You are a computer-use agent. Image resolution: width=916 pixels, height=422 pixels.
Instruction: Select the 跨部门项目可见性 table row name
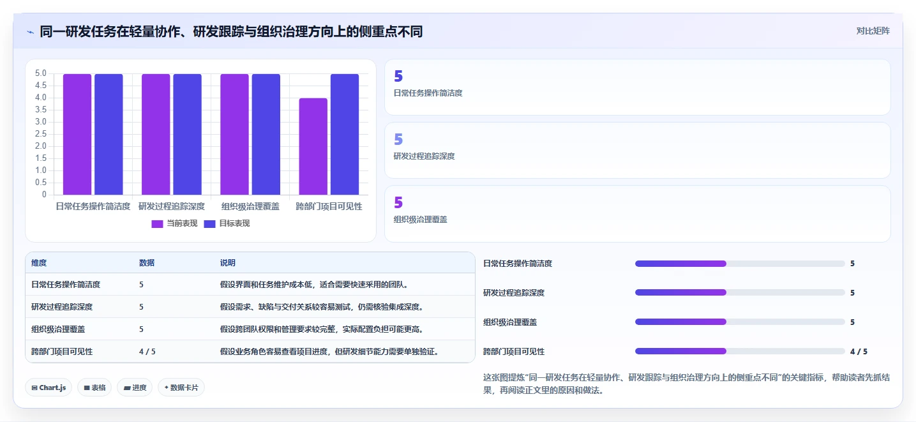point(62,352)
